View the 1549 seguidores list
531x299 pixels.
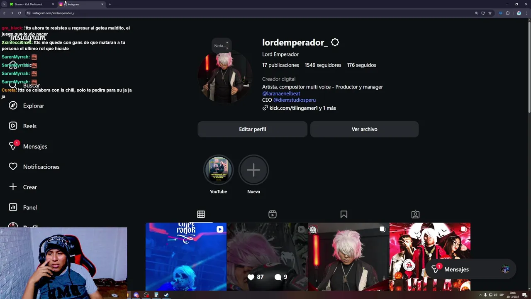pos(323,65)
